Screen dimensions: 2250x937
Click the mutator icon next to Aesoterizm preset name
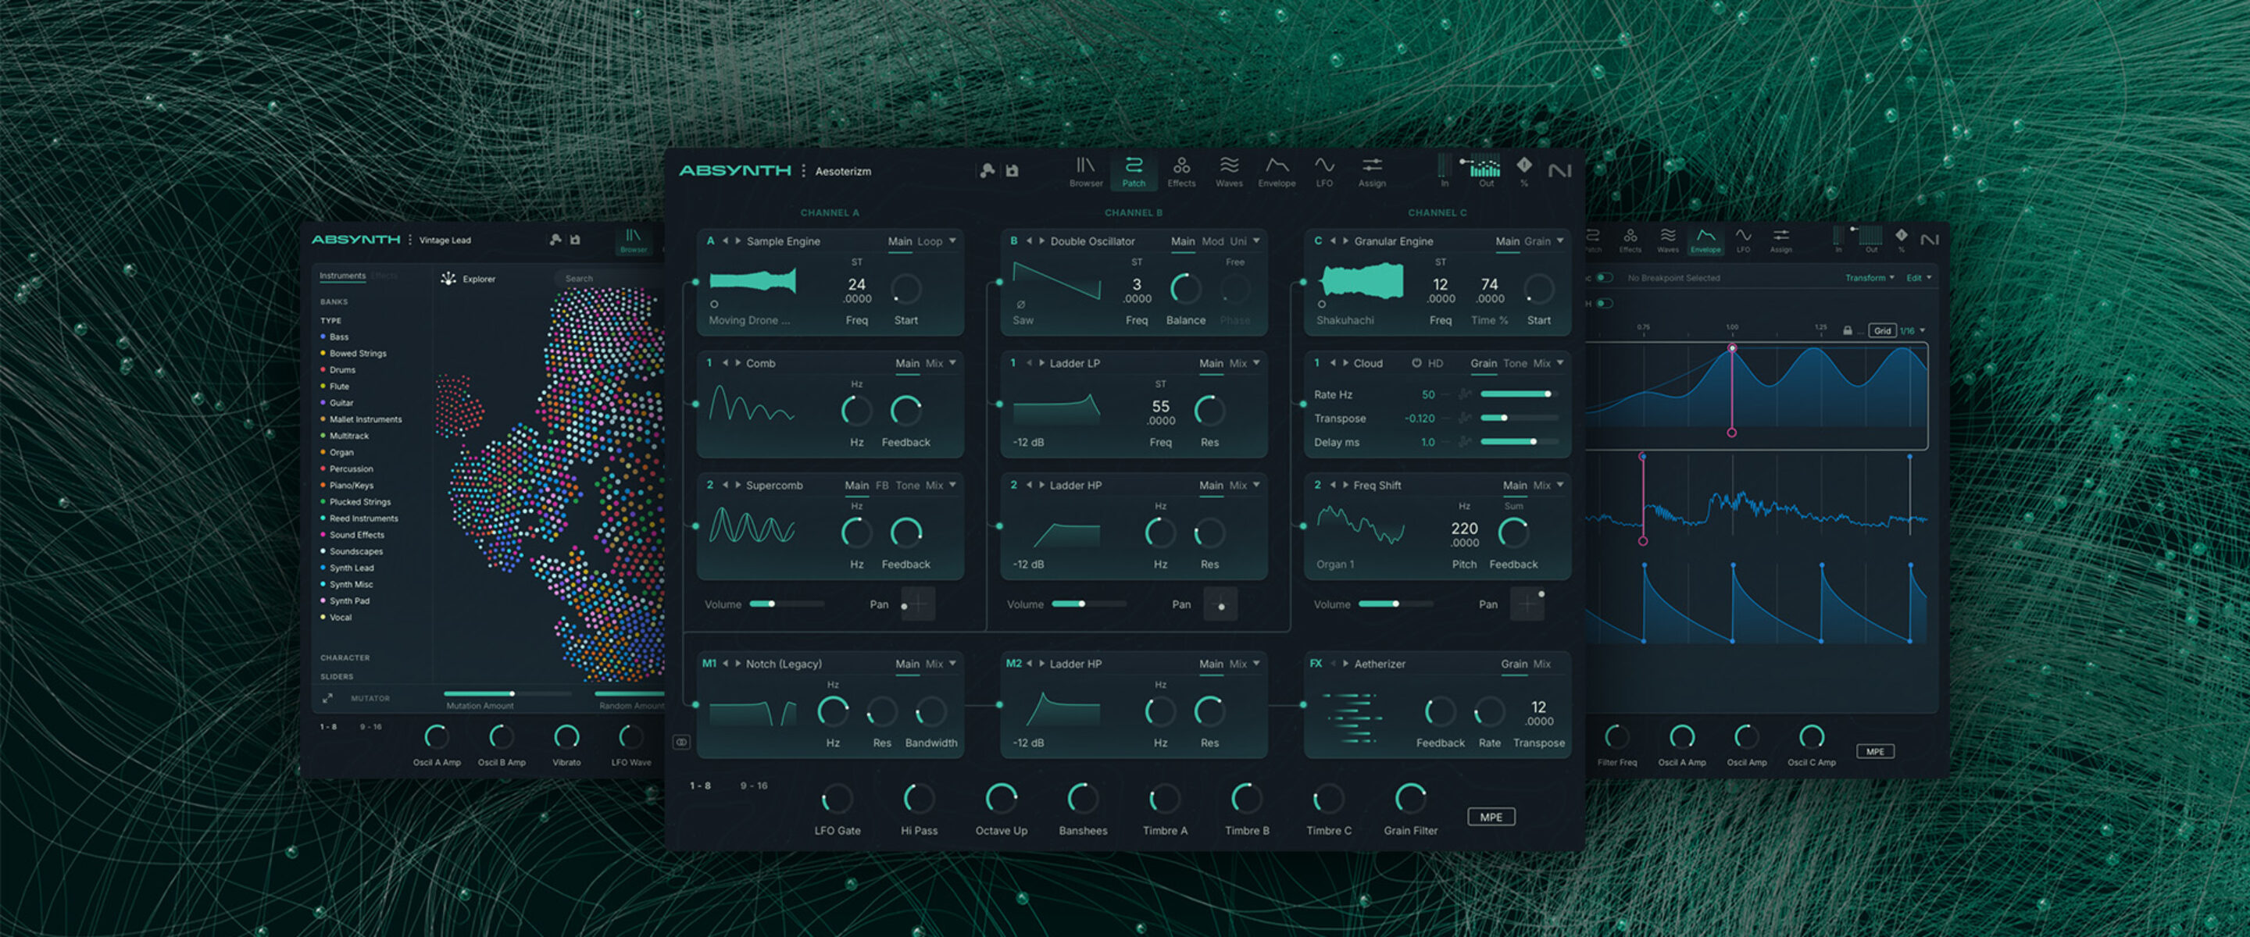(x=987, y=171)
